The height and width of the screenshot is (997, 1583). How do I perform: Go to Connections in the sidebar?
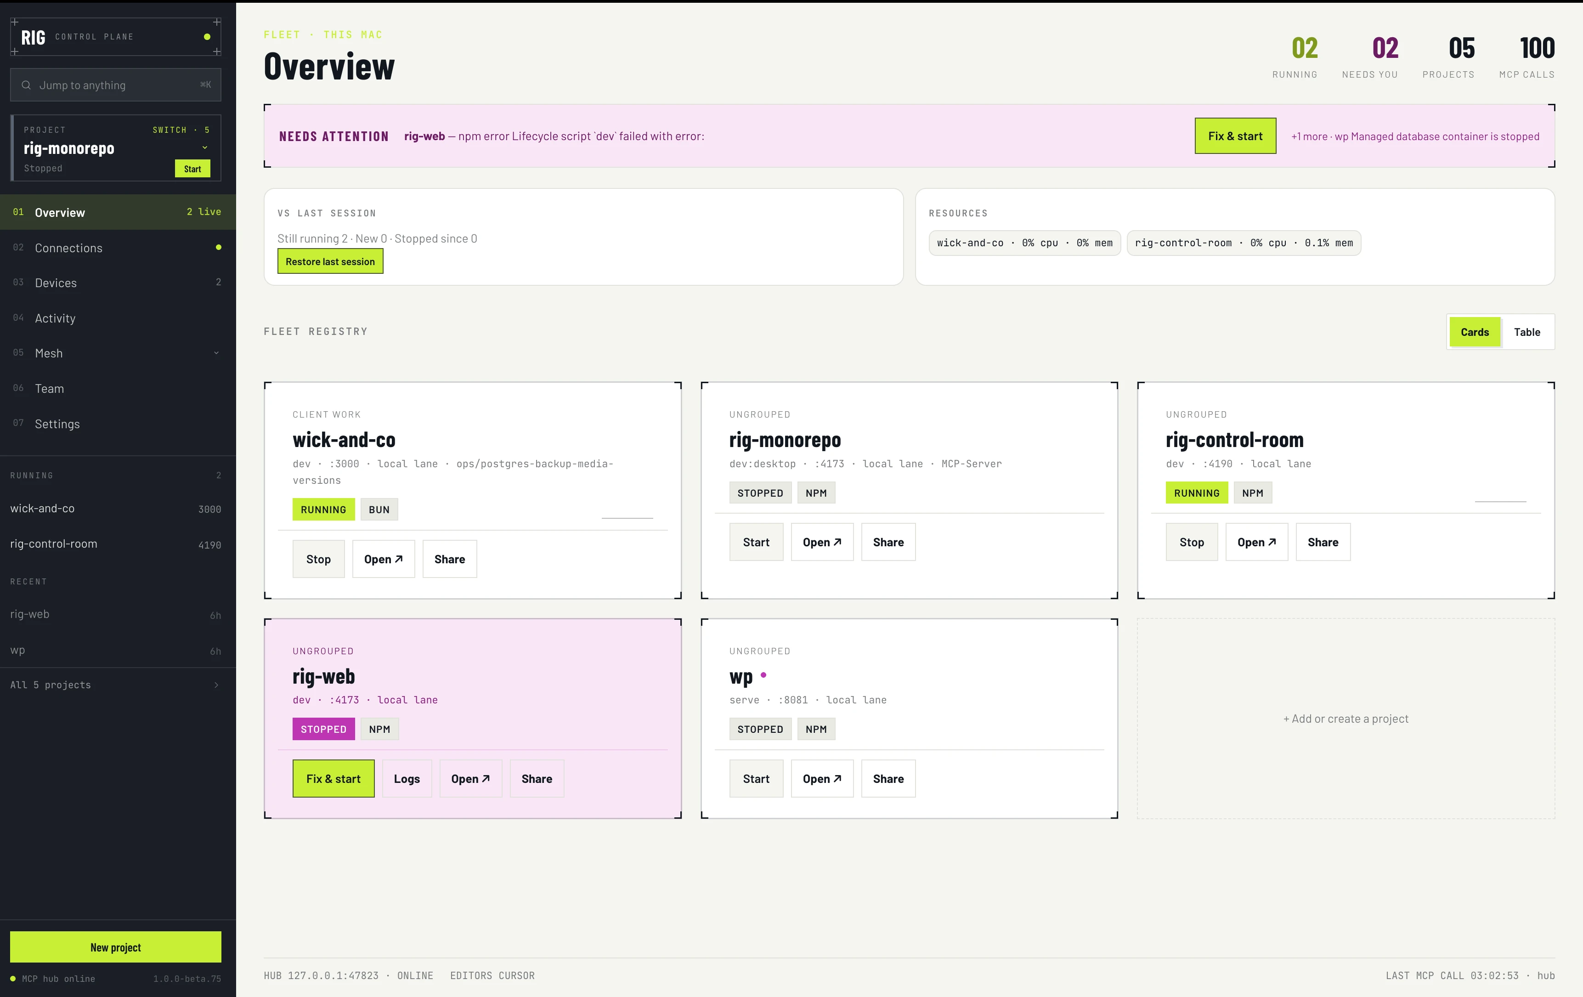pos(118,248)
